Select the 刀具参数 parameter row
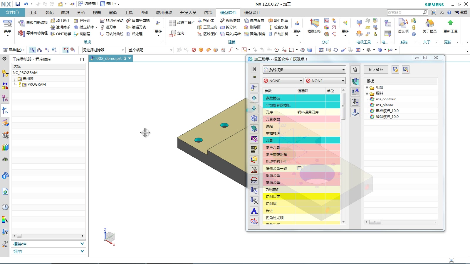The height and width of the screenshot is (264, 470). tap(301, 119)
